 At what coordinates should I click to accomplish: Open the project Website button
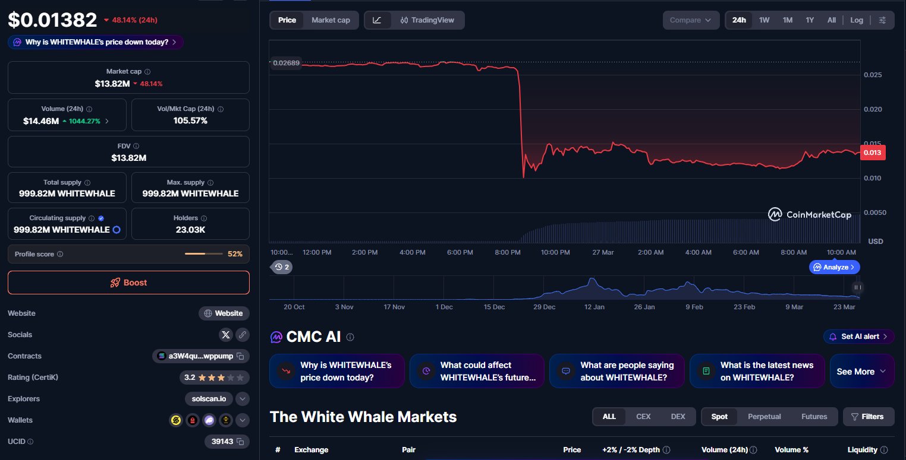[x=224, y=313]
